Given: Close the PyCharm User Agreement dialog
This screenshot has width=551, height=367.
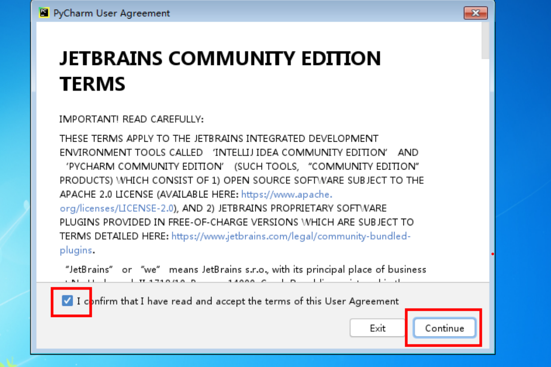Looking at the screenshot, I should pos(476,13).
